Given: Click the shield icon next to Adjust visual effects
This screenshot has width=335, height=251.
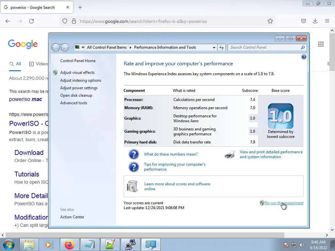Looking at the screenshot, I should 55,73.
